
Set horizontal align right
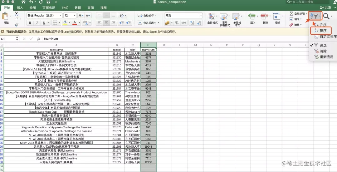(x=113, y=23)
